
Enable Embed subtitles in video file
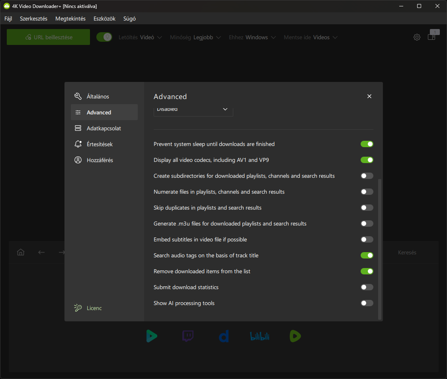(x=367, y=239)
